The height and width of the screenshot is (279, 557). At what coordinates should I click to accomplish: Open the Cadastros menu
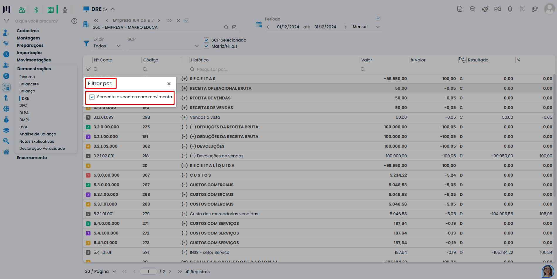28,31
